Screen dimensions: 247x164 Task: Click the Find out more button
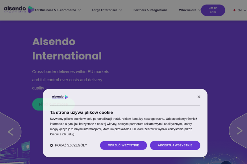[x=53, y=104]
